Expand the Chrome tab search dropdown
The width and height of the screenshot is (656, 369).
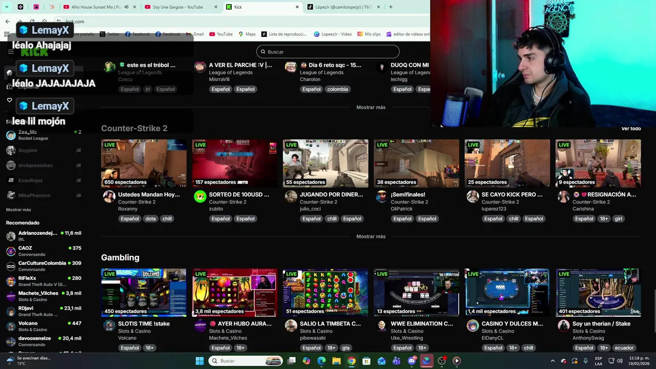click(6, 7)
